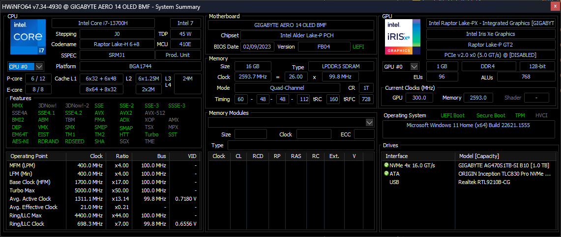Click the RDSEED feature label
This screenshot has height=237, width=561.
click(75, 141)
